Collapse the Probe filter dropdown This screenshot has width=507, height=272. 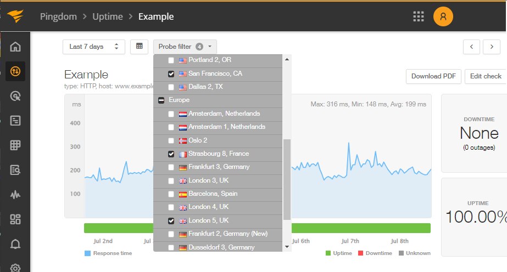coord(185,47)
